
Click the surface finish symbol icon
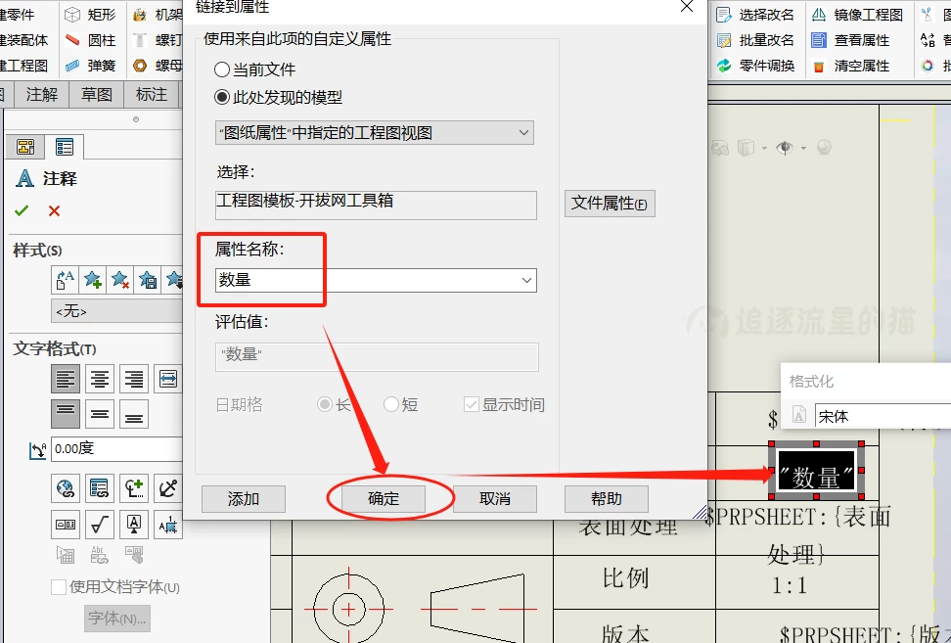[100, 525]
